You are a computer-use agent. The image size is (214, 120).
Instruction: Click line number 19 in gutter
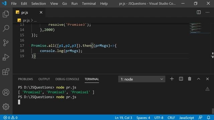point(22,56)
